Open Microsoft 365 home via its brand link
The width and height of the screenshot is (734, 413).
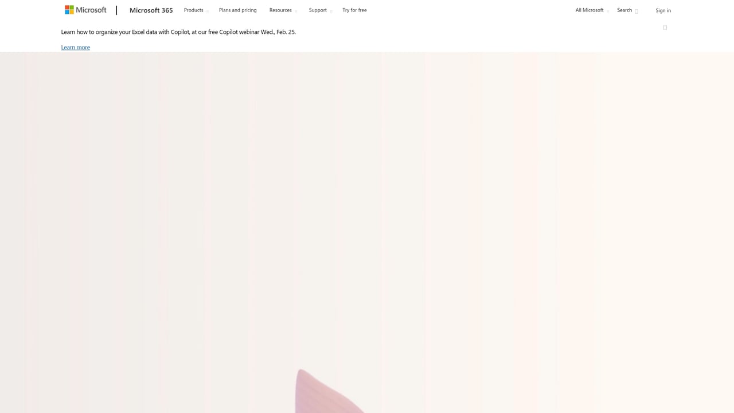tap(151, 10)
